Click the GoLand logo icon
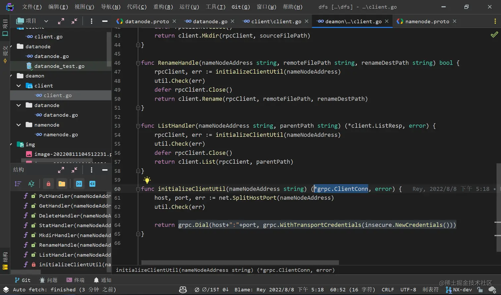The width and height of the screenshot is (501, 295). pyautogui.click(x=10, y=7)
